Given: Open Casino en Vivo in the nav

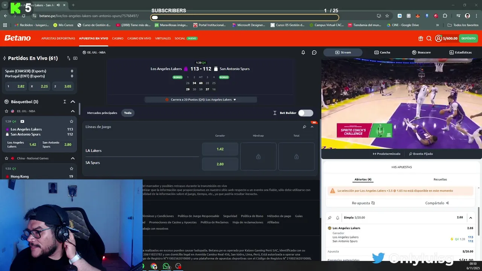Looking at the screenshot, I should 139,38.
